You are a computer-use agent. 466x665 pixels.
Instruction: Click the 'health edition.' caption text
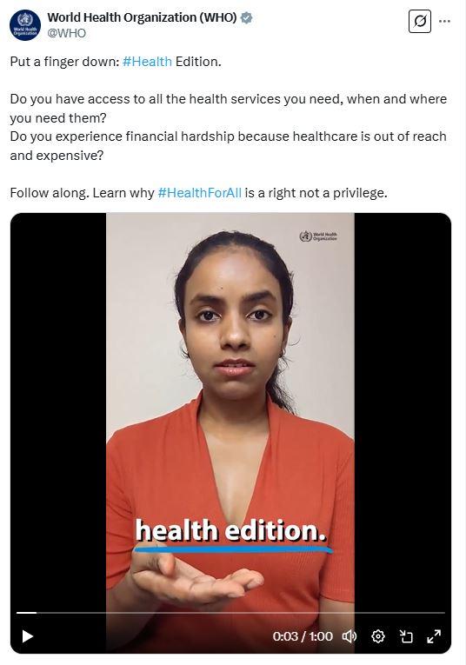(230, 530)
